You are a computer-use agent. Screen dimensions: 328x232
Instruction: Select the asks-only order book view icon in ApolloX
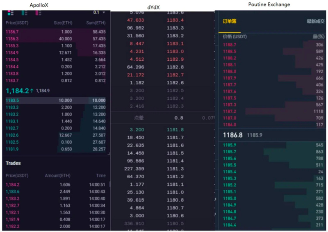38,13
